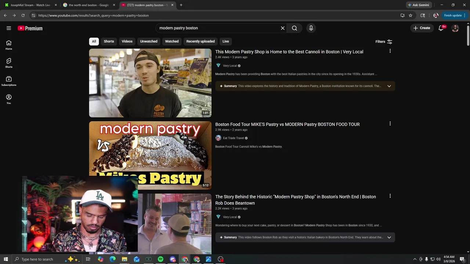Go to Home in the sidebar
Image resolution: width=470 pixels, height=264 pixels.
pyautogui.click(x=9, y=45)
